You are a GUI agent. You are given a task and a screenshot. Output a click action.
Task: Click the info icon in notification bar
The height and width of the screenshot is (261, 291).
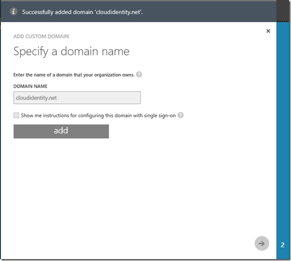click(x=13, y=12)
